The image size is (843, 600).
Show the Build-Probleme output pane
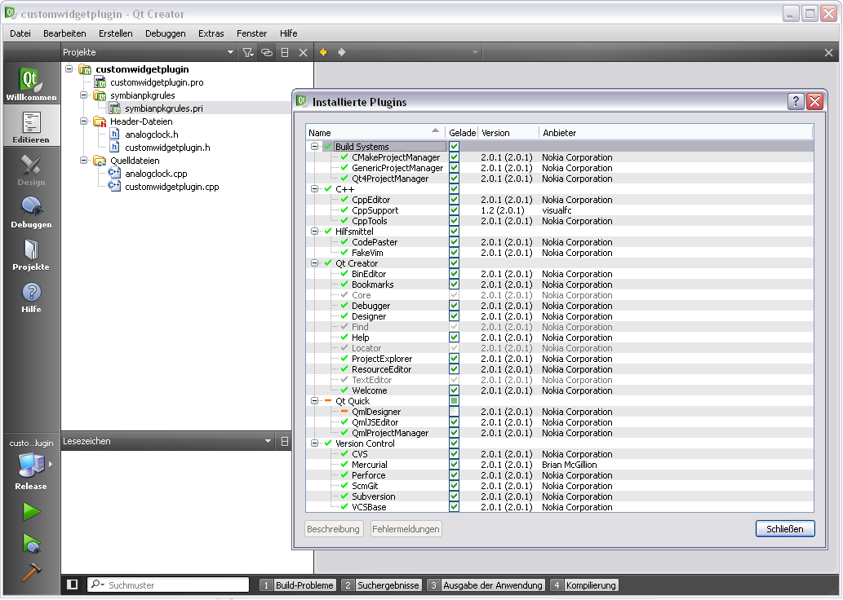(298, 585)
